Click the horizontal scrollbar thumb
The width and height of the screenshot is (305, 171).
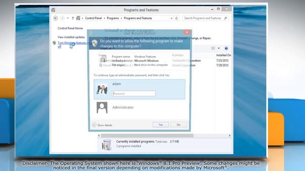tap(147, 135)
